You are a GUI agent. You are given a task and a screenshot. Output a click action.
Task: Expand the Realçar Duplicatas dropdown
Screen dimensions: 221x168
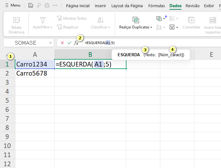pos(136,27)
